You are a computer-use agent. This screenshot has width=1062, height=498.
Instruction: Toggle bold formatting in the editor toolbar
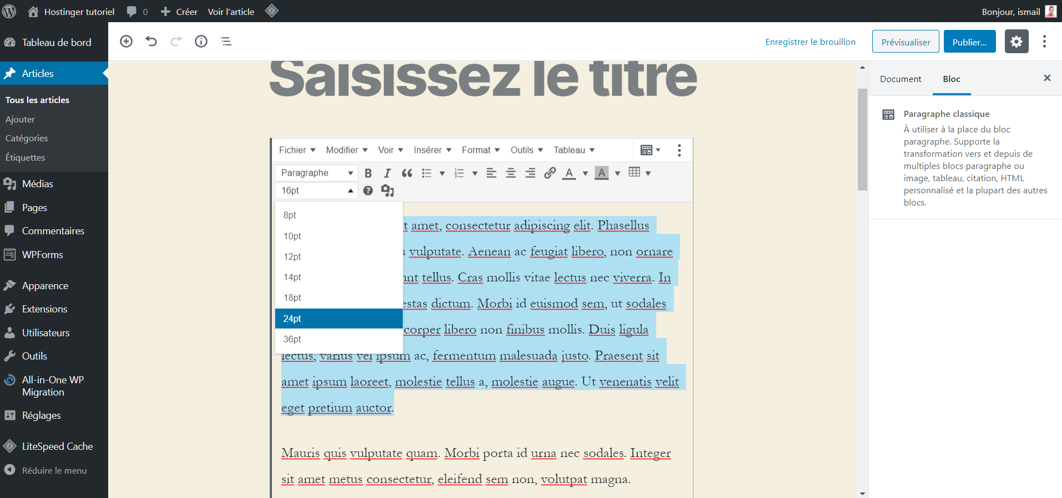coord(368,173)
